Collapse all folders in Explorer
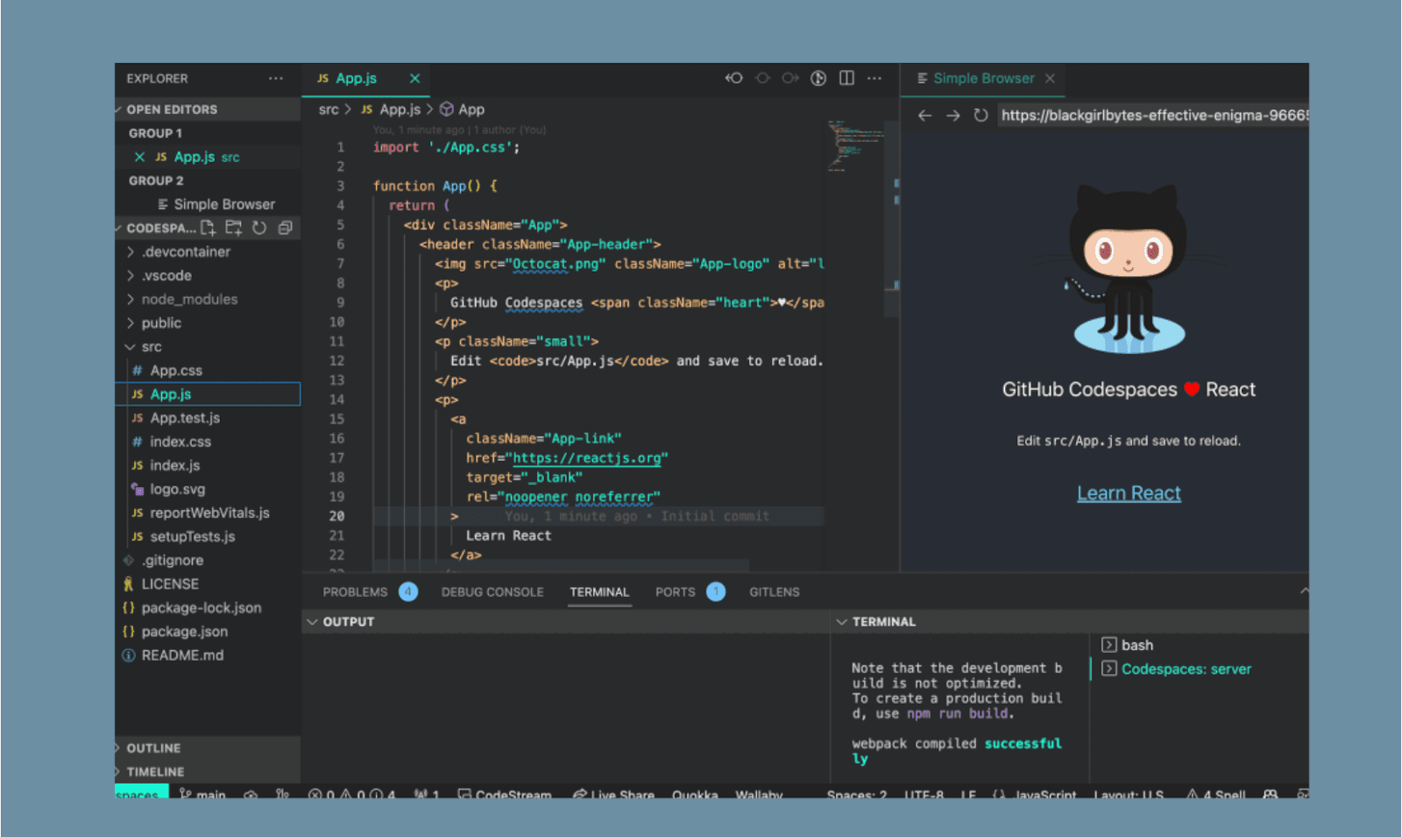 tap(285, 228)
